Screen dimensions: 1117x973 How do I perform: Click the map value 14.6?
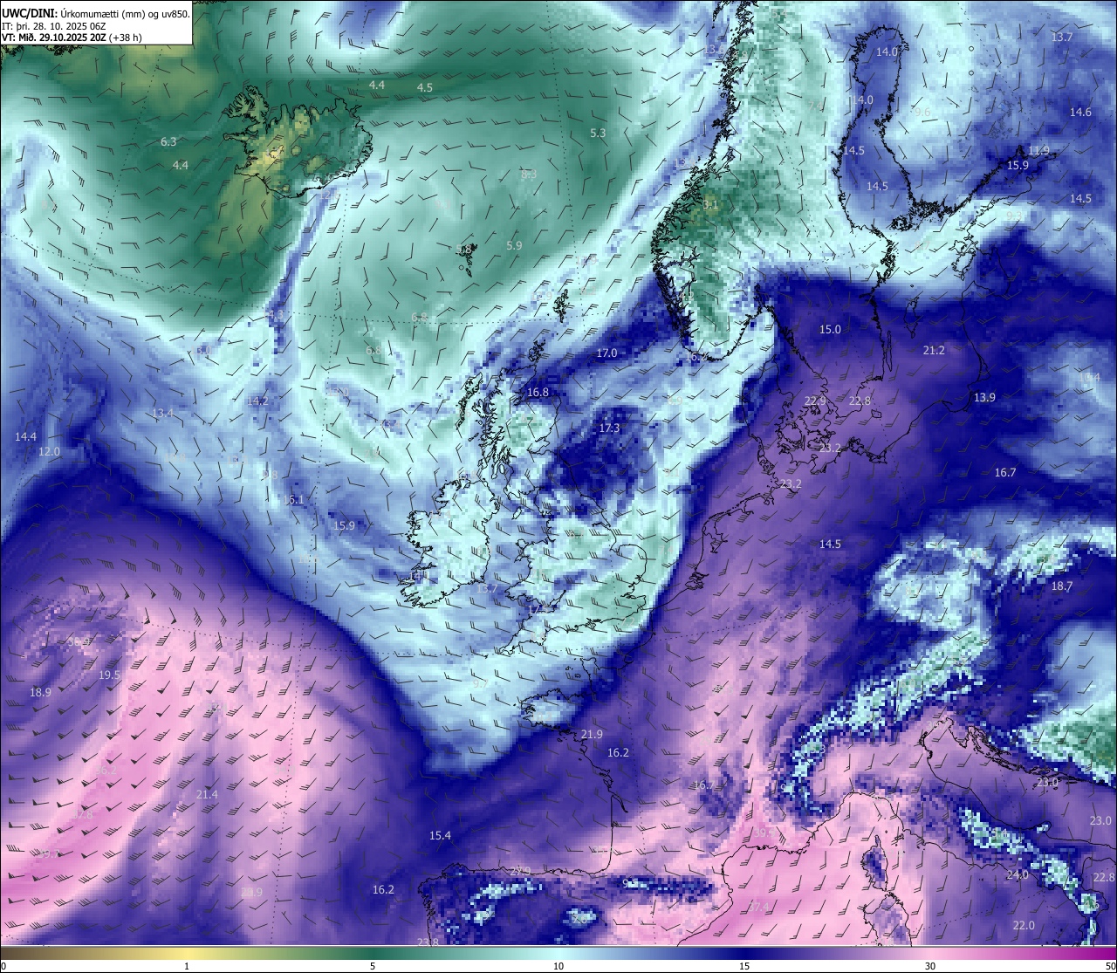coord(1080,112)
